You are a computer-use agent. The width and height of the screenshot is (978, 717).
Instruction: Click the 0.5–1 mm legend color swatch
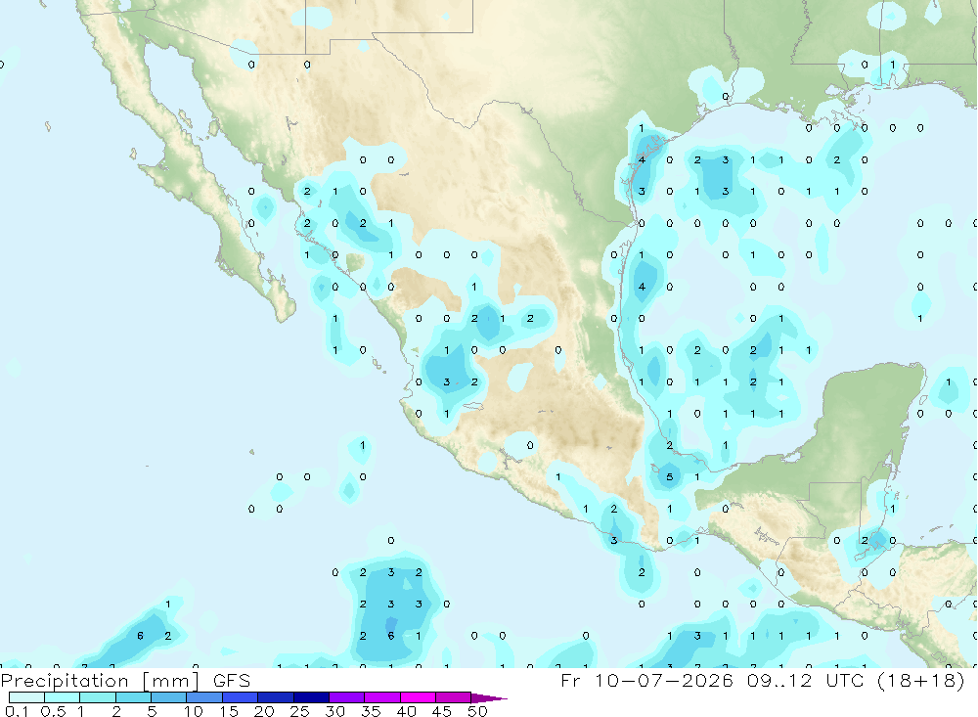click(63, 697)
